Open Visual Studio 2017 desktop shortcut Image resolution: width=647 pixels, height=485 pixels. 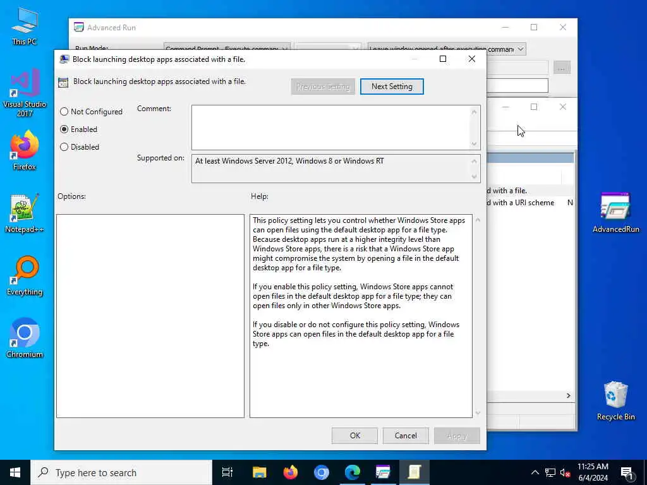[x=25, y=93]
